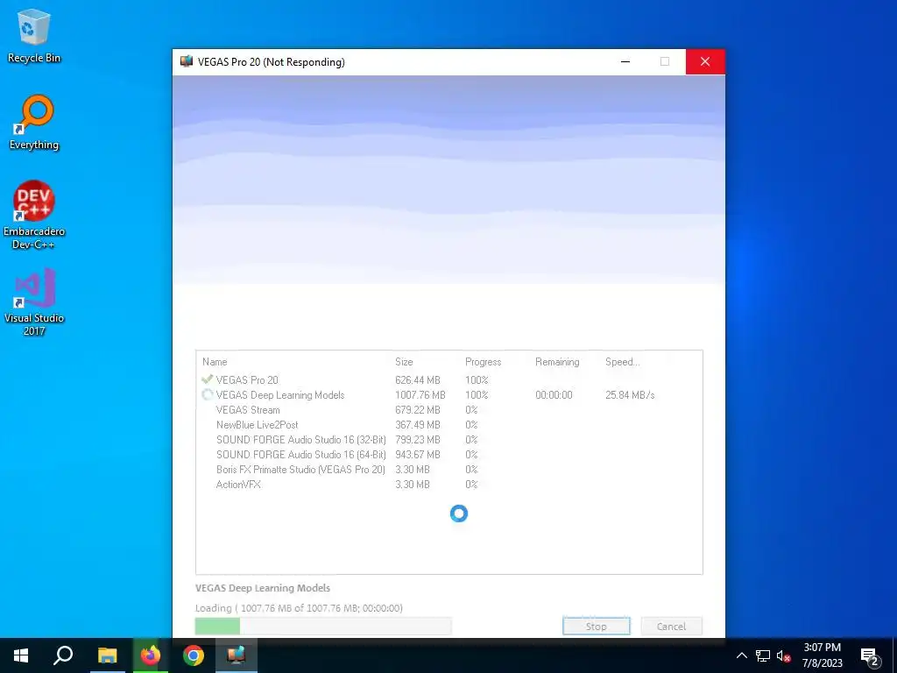Open the network status tray icon
The width and height of the screenshot is (897, 673).
tap(763, 655)
